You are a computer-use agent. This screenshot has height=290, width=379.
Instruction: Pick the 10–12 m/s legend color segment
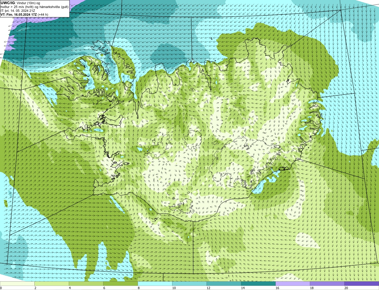pos(189,283)
